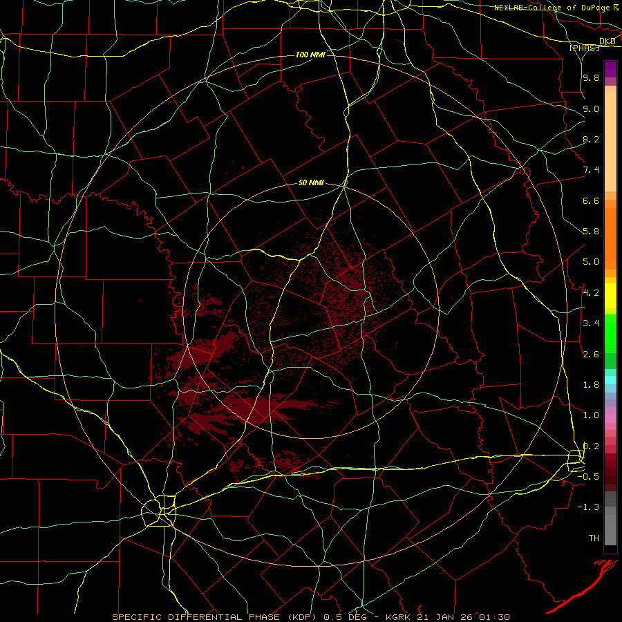
Task: Click the 5.0 value on the color scale
Action: (591, 262)
